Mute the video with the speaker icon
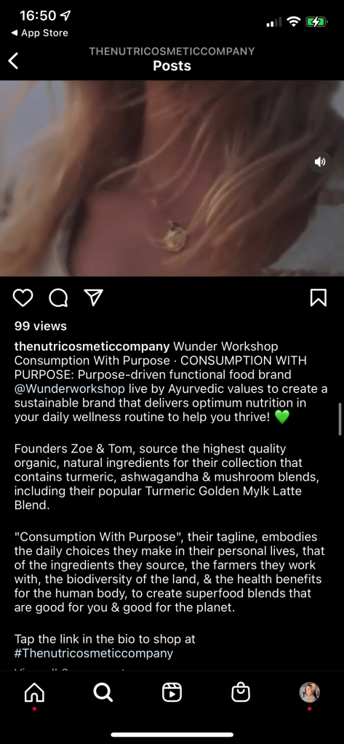 320,162
